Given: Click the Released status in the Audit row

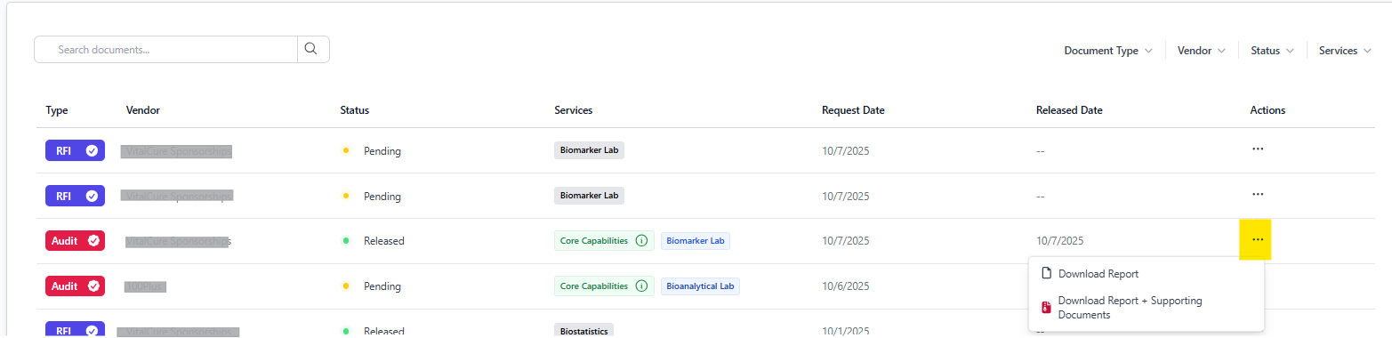Looking at the screenshot, I should coord(384,241).
